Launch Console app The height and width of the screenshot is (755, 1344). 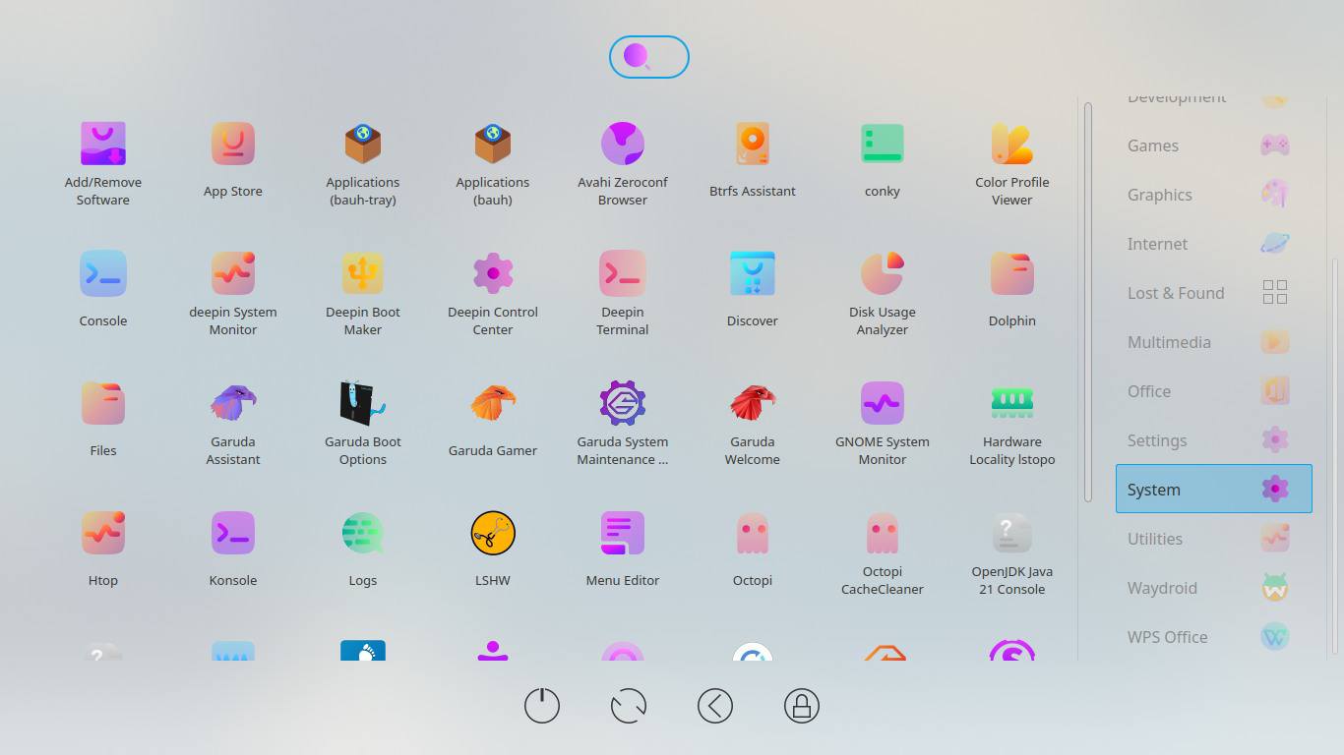[103, 292]
